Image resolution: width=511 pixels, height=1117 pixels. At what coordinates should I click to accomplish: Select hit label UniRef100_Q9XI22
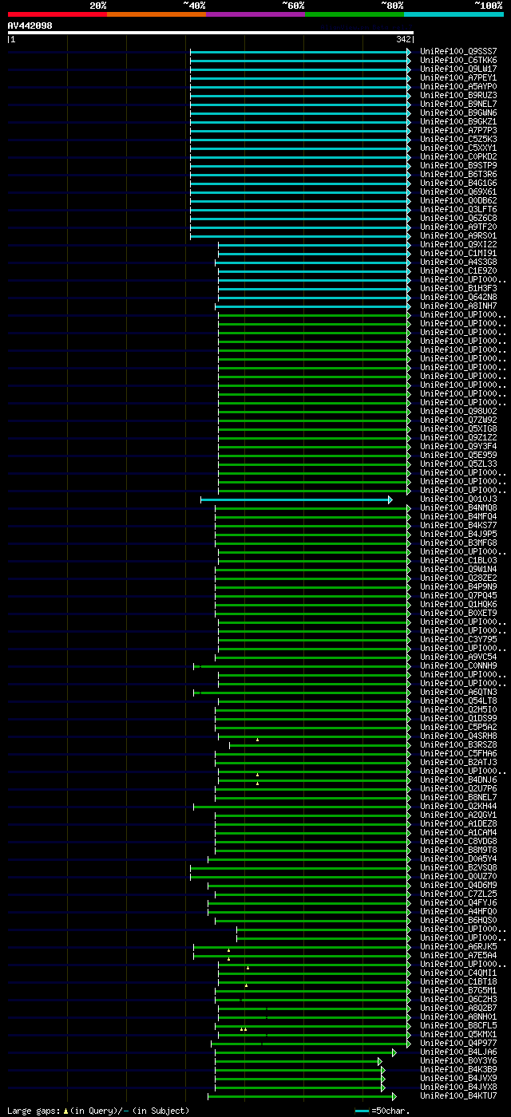click(x=458, y=244)
